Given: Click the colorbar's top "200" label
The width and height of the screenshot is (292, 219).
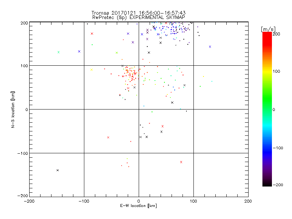Looking at the screenshot, I should click(276, 34).
